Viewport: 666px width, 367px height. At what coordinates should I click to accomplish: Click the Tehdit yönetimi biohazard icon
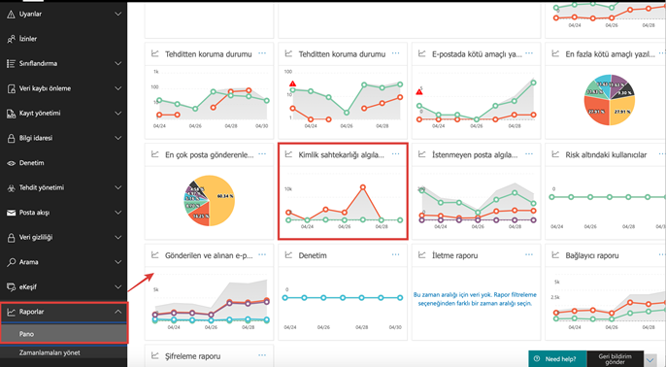(x=11, y=187)
